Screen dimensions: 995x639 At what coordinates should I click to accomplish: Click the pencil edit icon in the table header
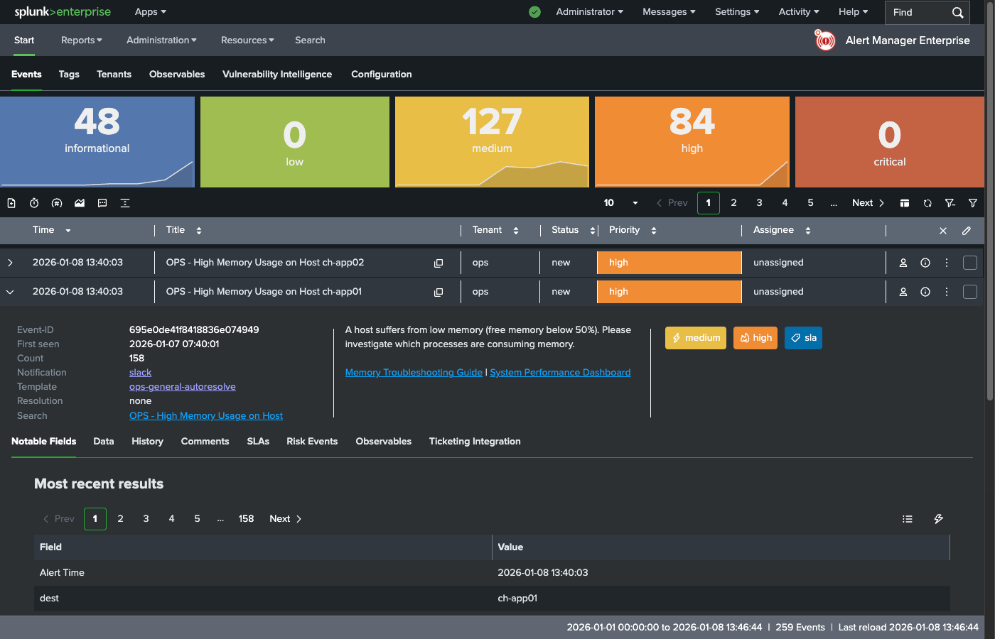(965, 230)
